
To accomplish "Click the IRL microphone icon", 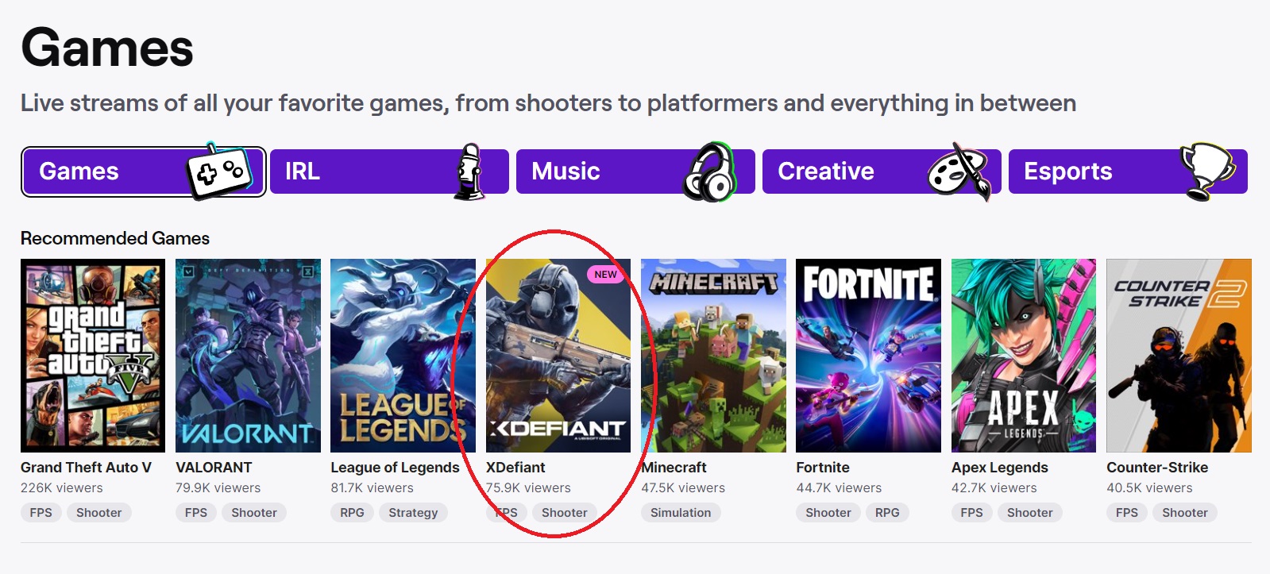I will pyautogui.click(x=470, y=171).
